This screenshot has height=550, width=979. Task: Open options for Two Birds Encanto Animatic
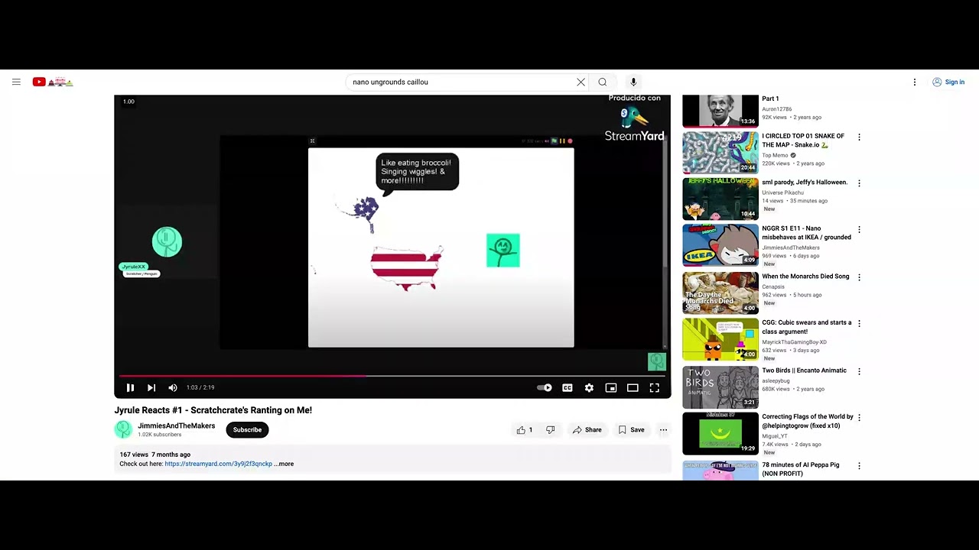point(859,371)
